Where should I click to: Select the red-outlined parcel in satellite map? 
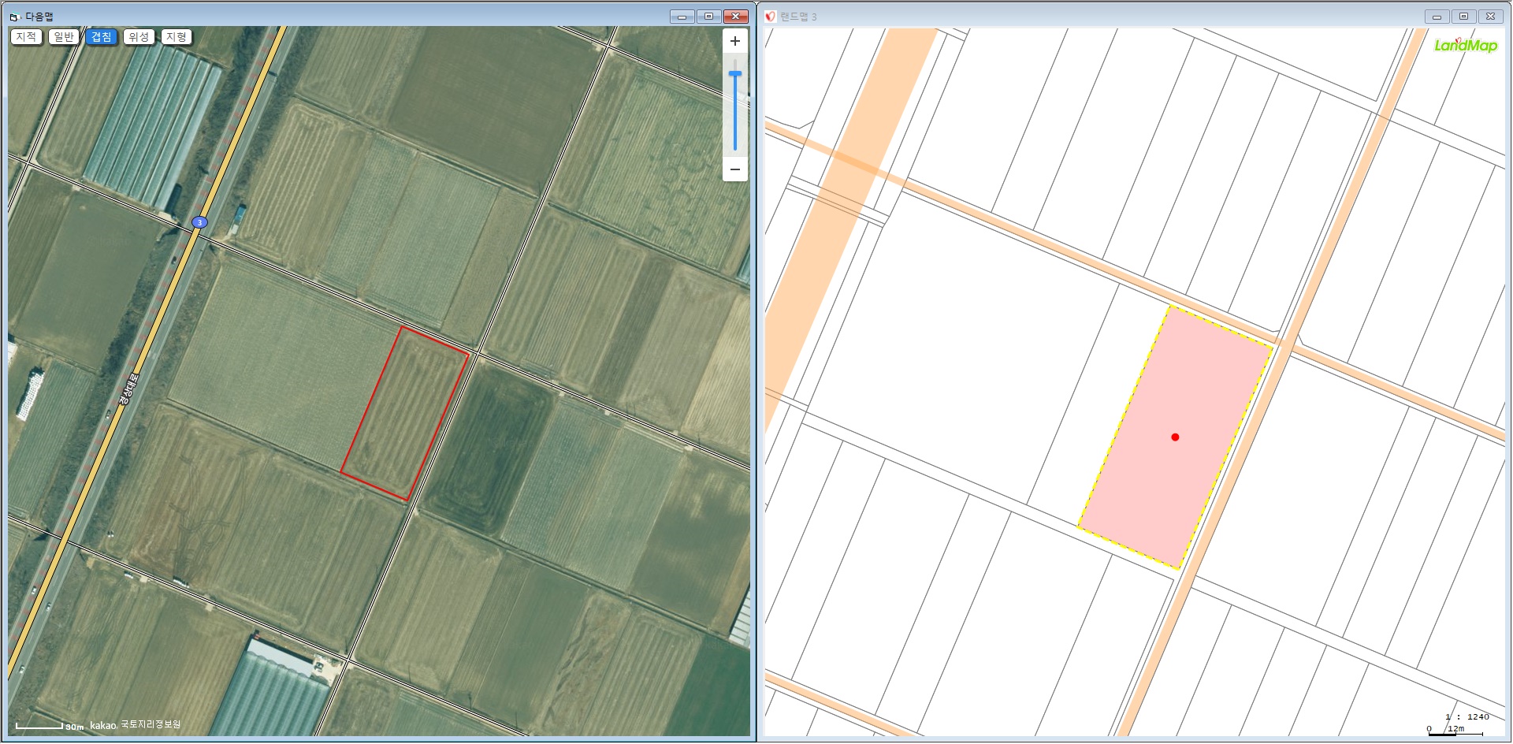coord(406,414)
